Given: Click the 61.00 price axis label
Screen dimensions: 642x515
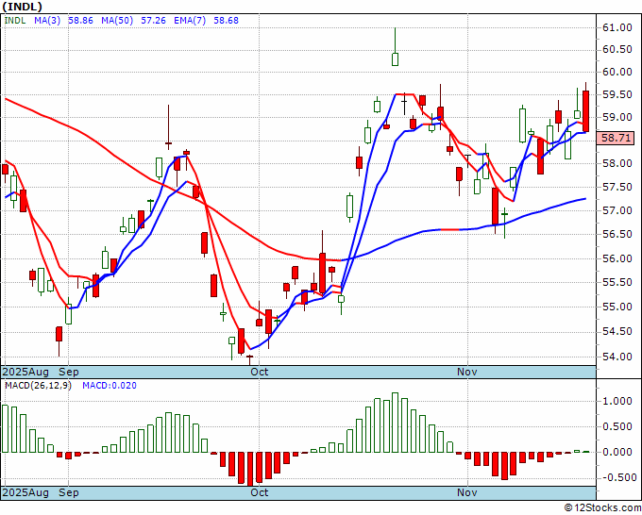Looking at the screenshot, I should click(x=617, y=27).
